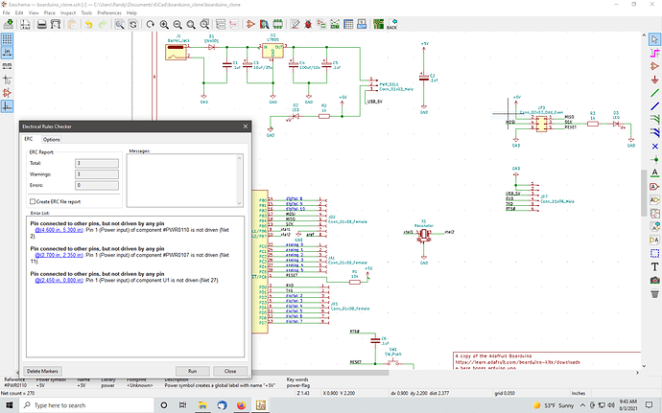Open the Generate Bill of Materials icon
The width and height of the screenshot is (662, 413).
pos(362,24)
